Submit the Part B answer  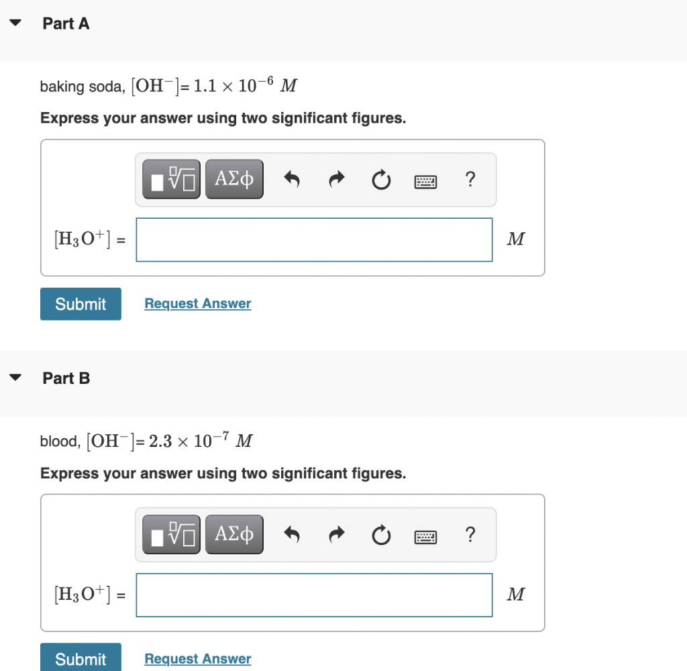(x=81, y=657)
